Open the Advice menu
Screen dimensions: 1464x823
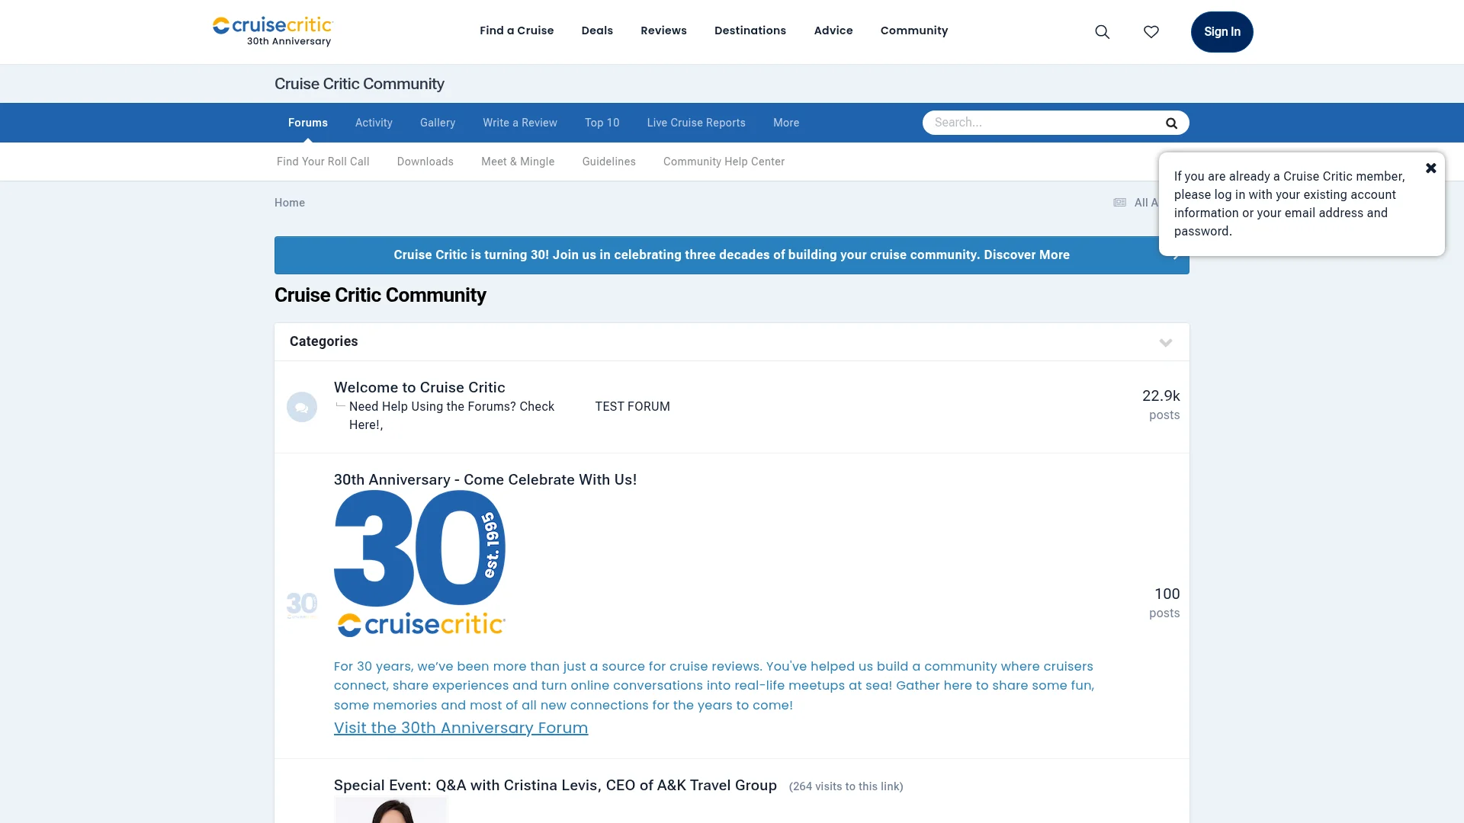coord(833,30)
